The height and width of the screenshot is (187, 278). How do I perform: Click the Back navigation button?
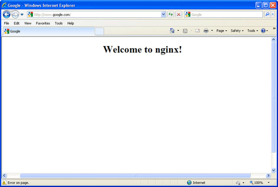pos(6,14)
